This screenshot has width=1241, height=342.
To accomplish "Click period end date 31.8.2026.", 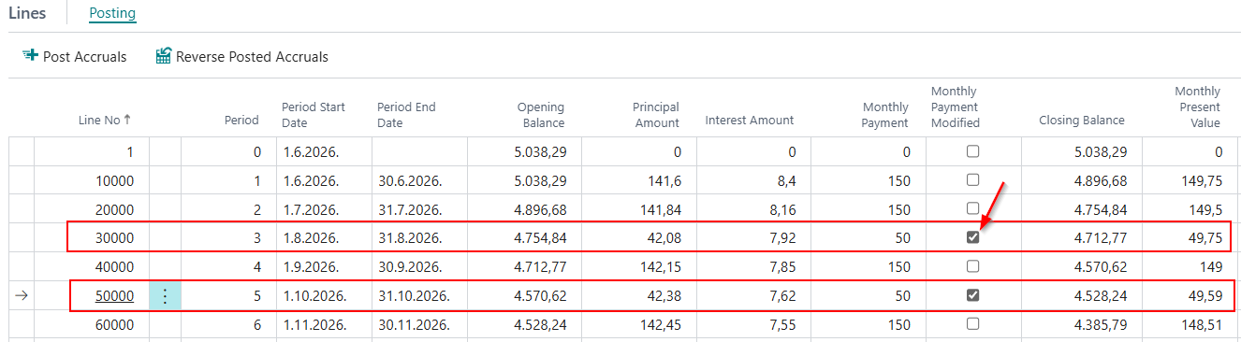I will tap(409, 238).
